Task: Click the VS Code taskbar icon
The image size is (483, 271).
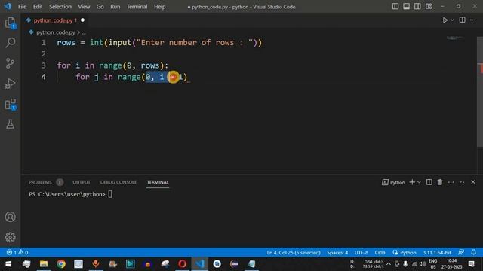Action: [199, 264]
